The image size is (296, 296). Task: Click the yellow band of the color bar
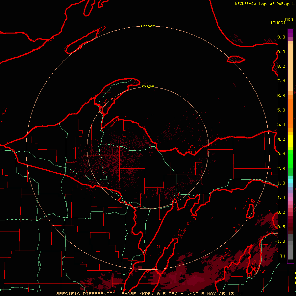(x=290, y=141)
